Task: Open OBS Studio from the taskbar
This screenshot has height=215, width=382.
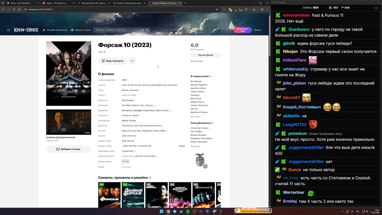Action: [194, 211]
